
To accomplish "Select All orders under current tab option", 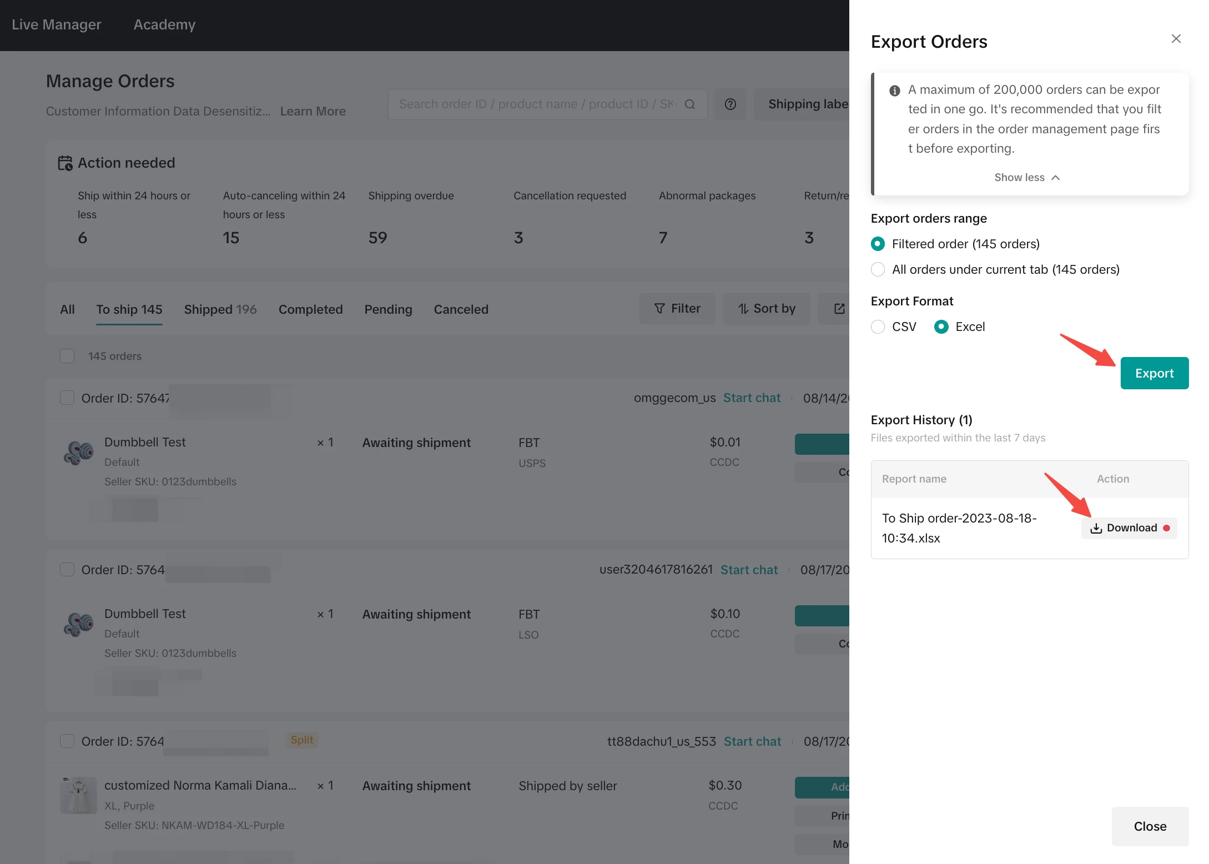I will coord(878,269).
